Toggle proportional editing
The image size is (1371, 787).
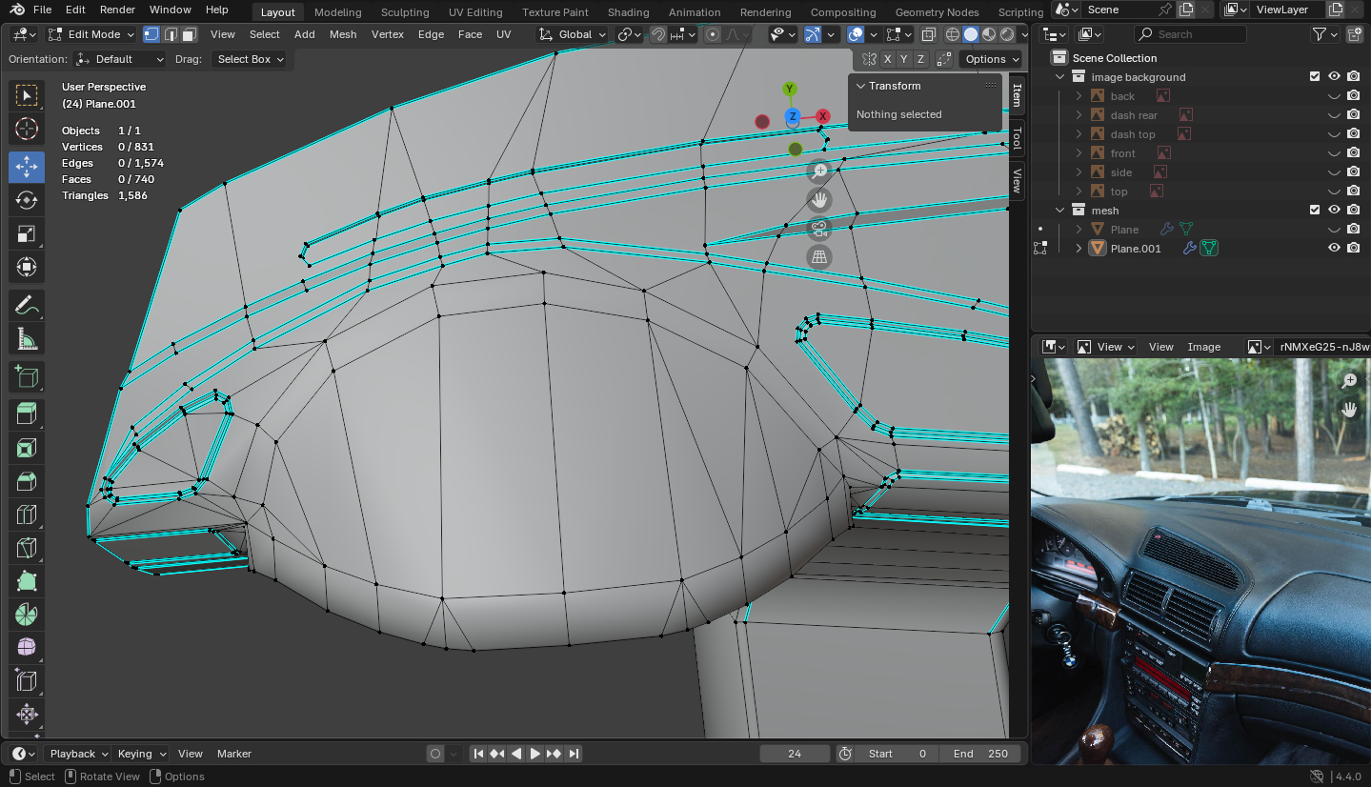click(x=712, y=34)
